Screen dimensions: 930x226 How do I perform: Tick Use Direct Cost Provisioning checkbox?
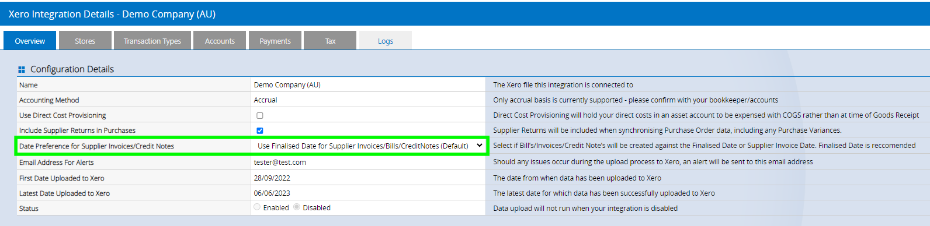click(x=260, y=115)
